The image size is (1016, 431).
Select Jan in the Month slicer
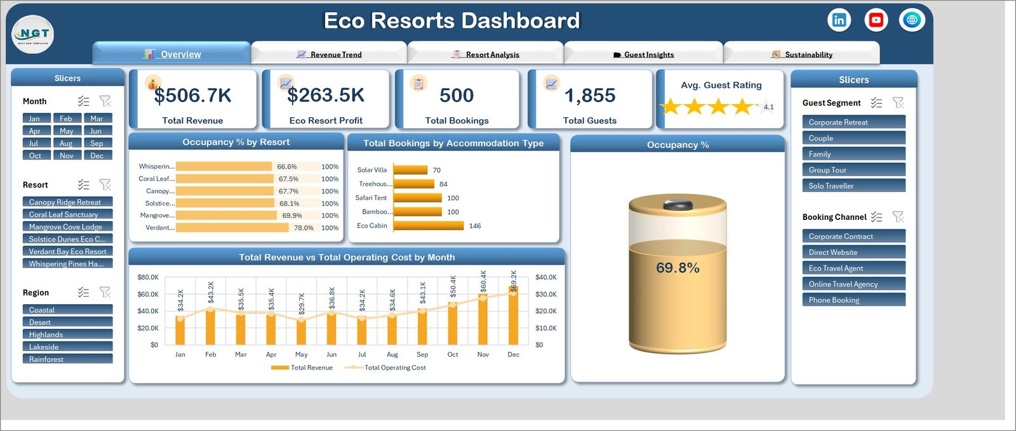(35, 119)
